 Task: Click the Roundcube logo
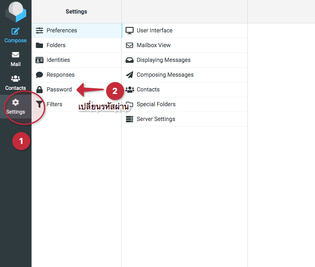[16, 11]
